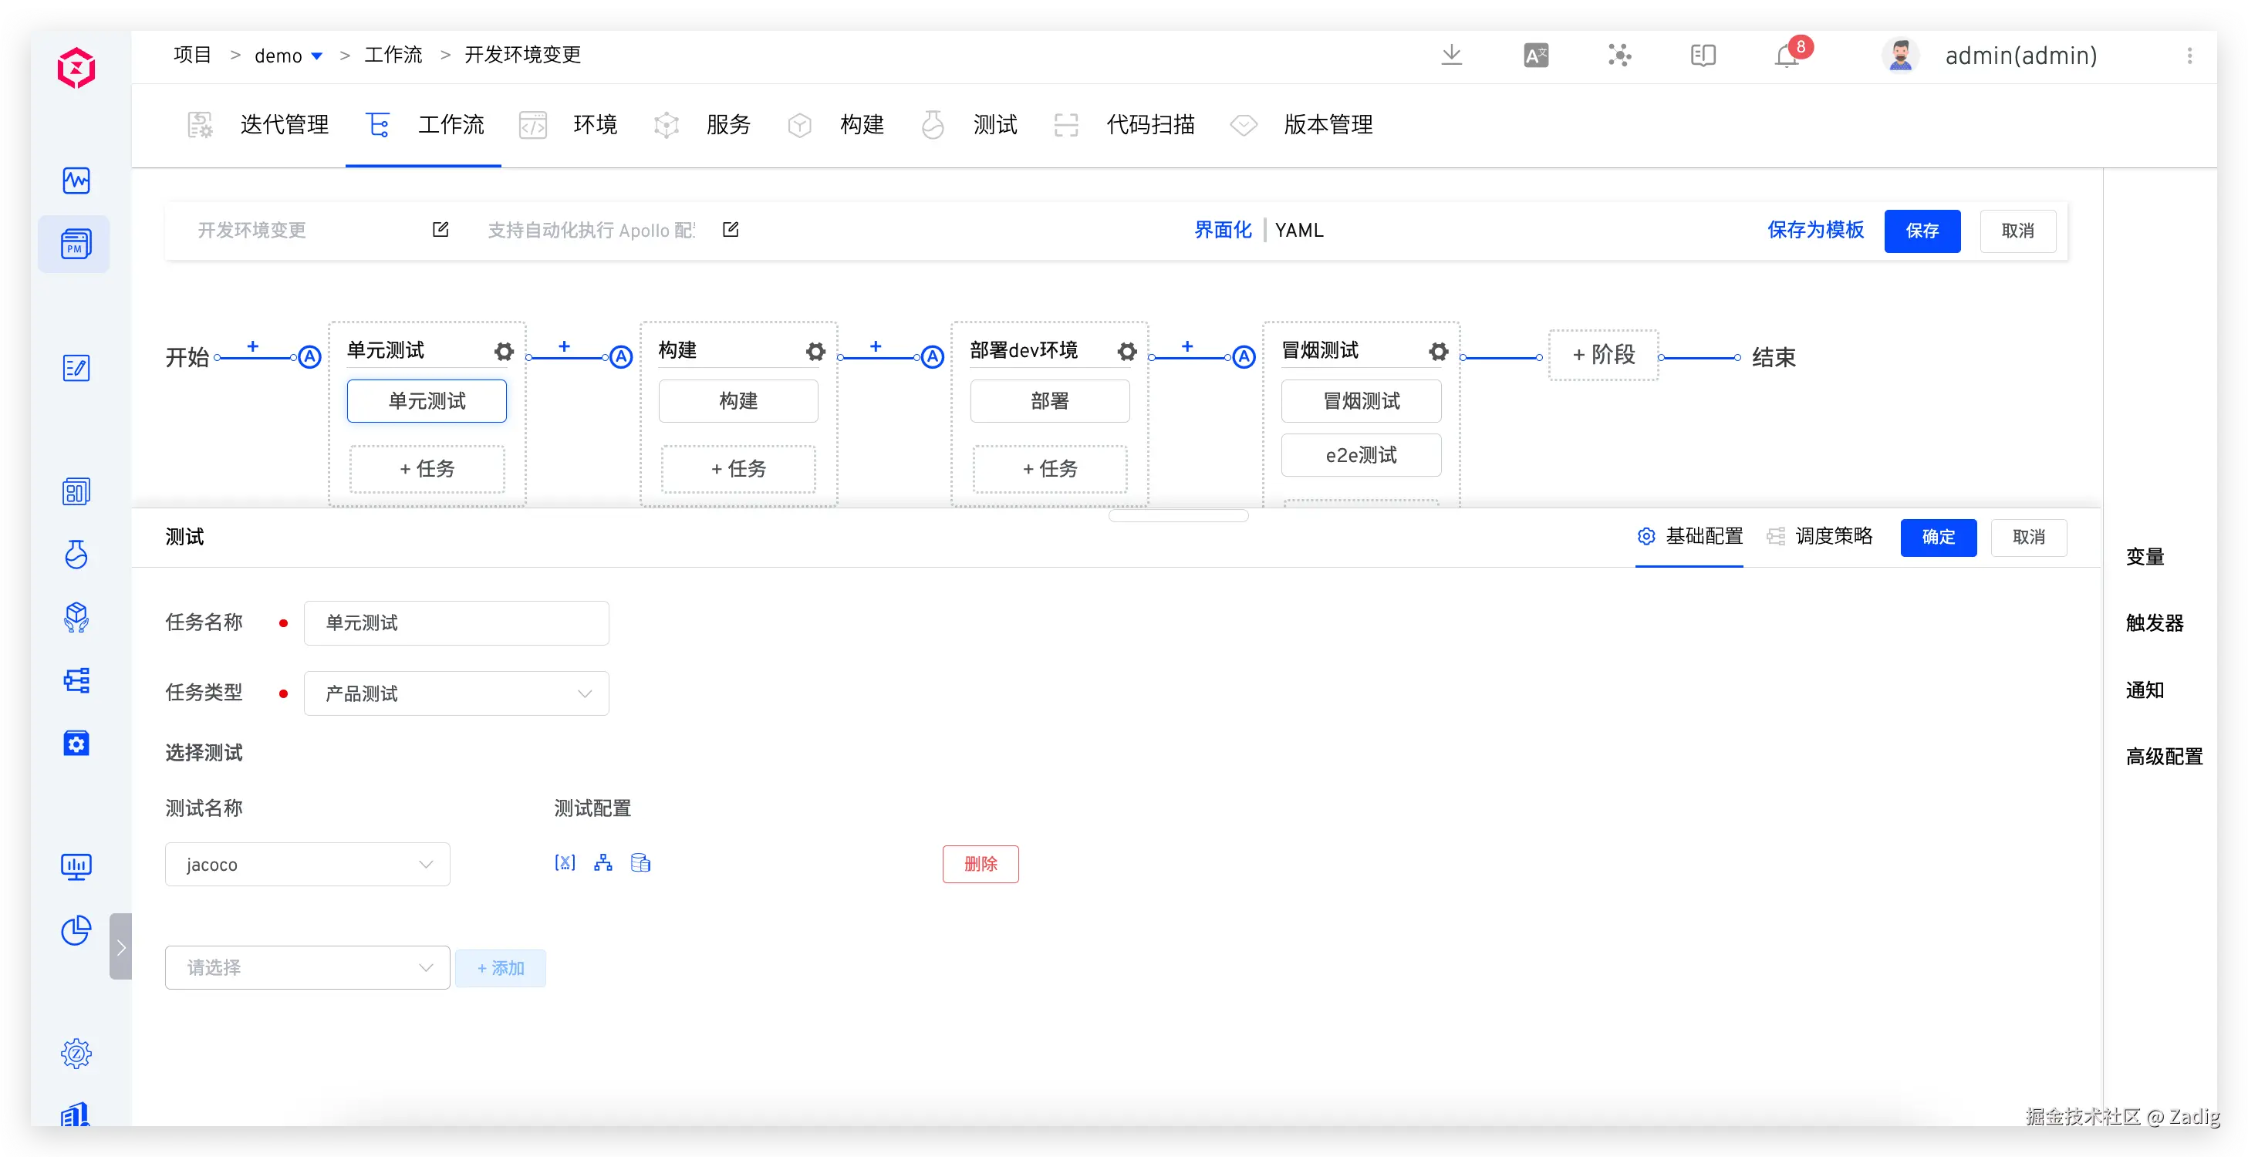2248x1157 pixels.
Task: Open the jacoco test name dropdown
Action: 307,865
